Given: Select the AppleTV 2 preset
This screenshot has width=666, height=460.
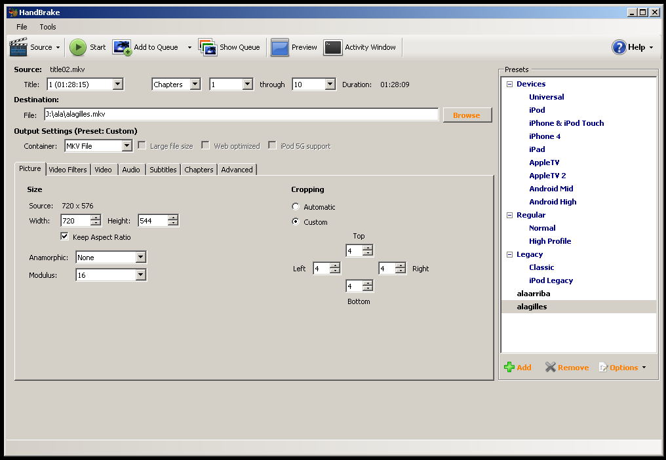Looking at the screenshot, I should [x=547, y=176].
